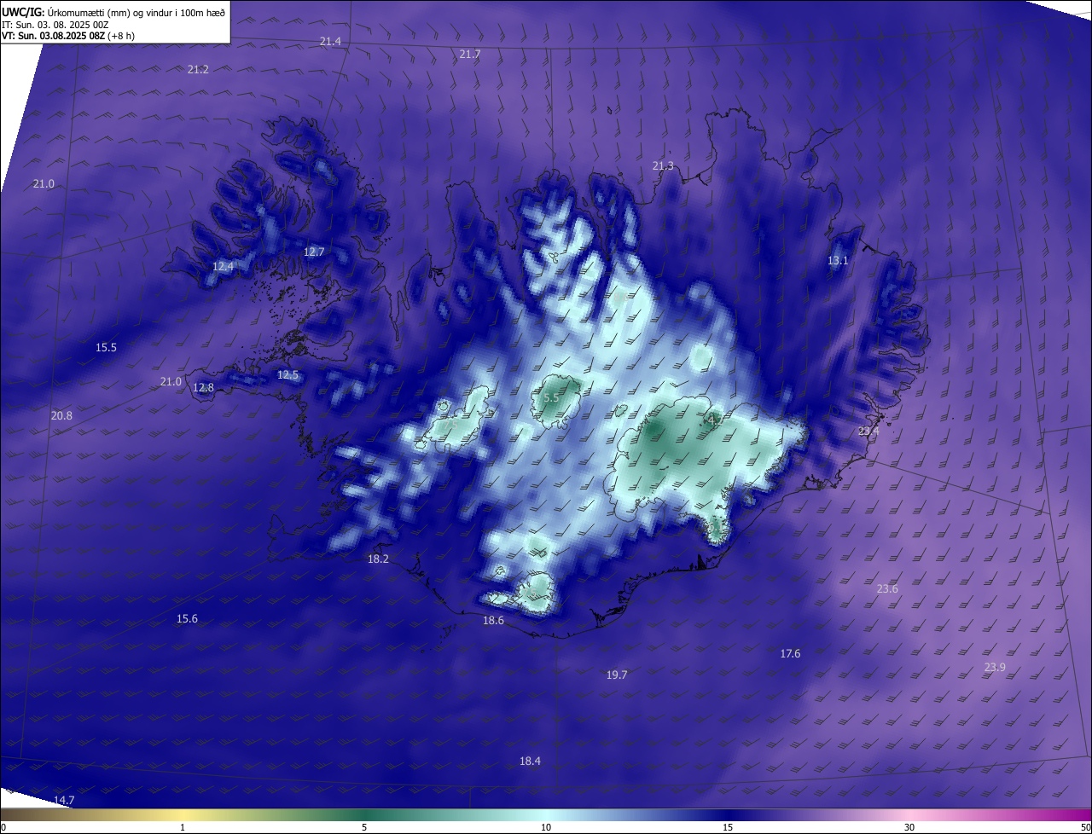Click the 5.5 value on the glacier
The image size is (1092, 834).
coord(551,398)
